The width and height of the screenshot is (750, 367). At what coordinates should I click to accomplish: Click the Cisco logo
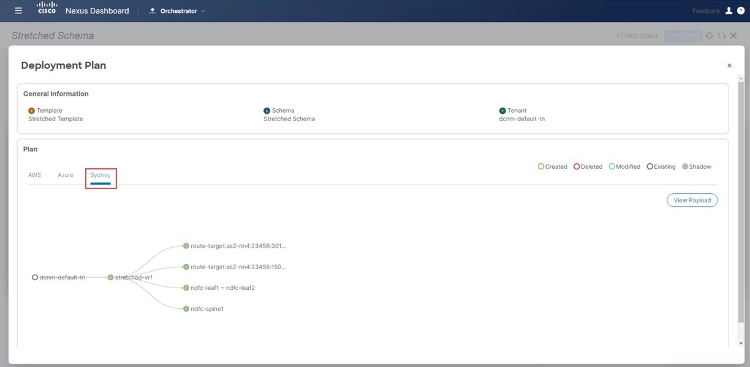(47, 8)
